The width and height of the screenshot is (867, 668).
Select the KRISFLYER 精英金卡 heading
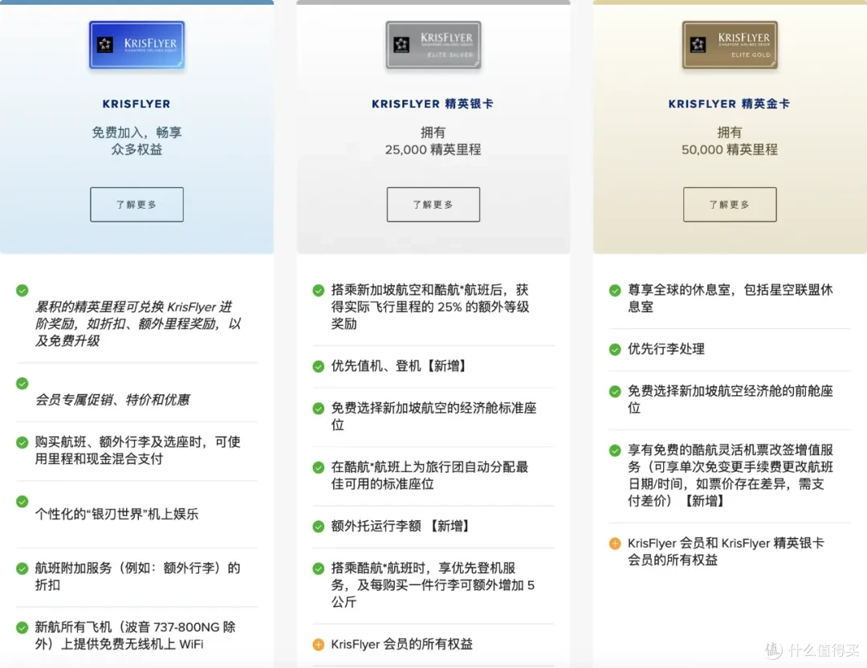[729, 104]
